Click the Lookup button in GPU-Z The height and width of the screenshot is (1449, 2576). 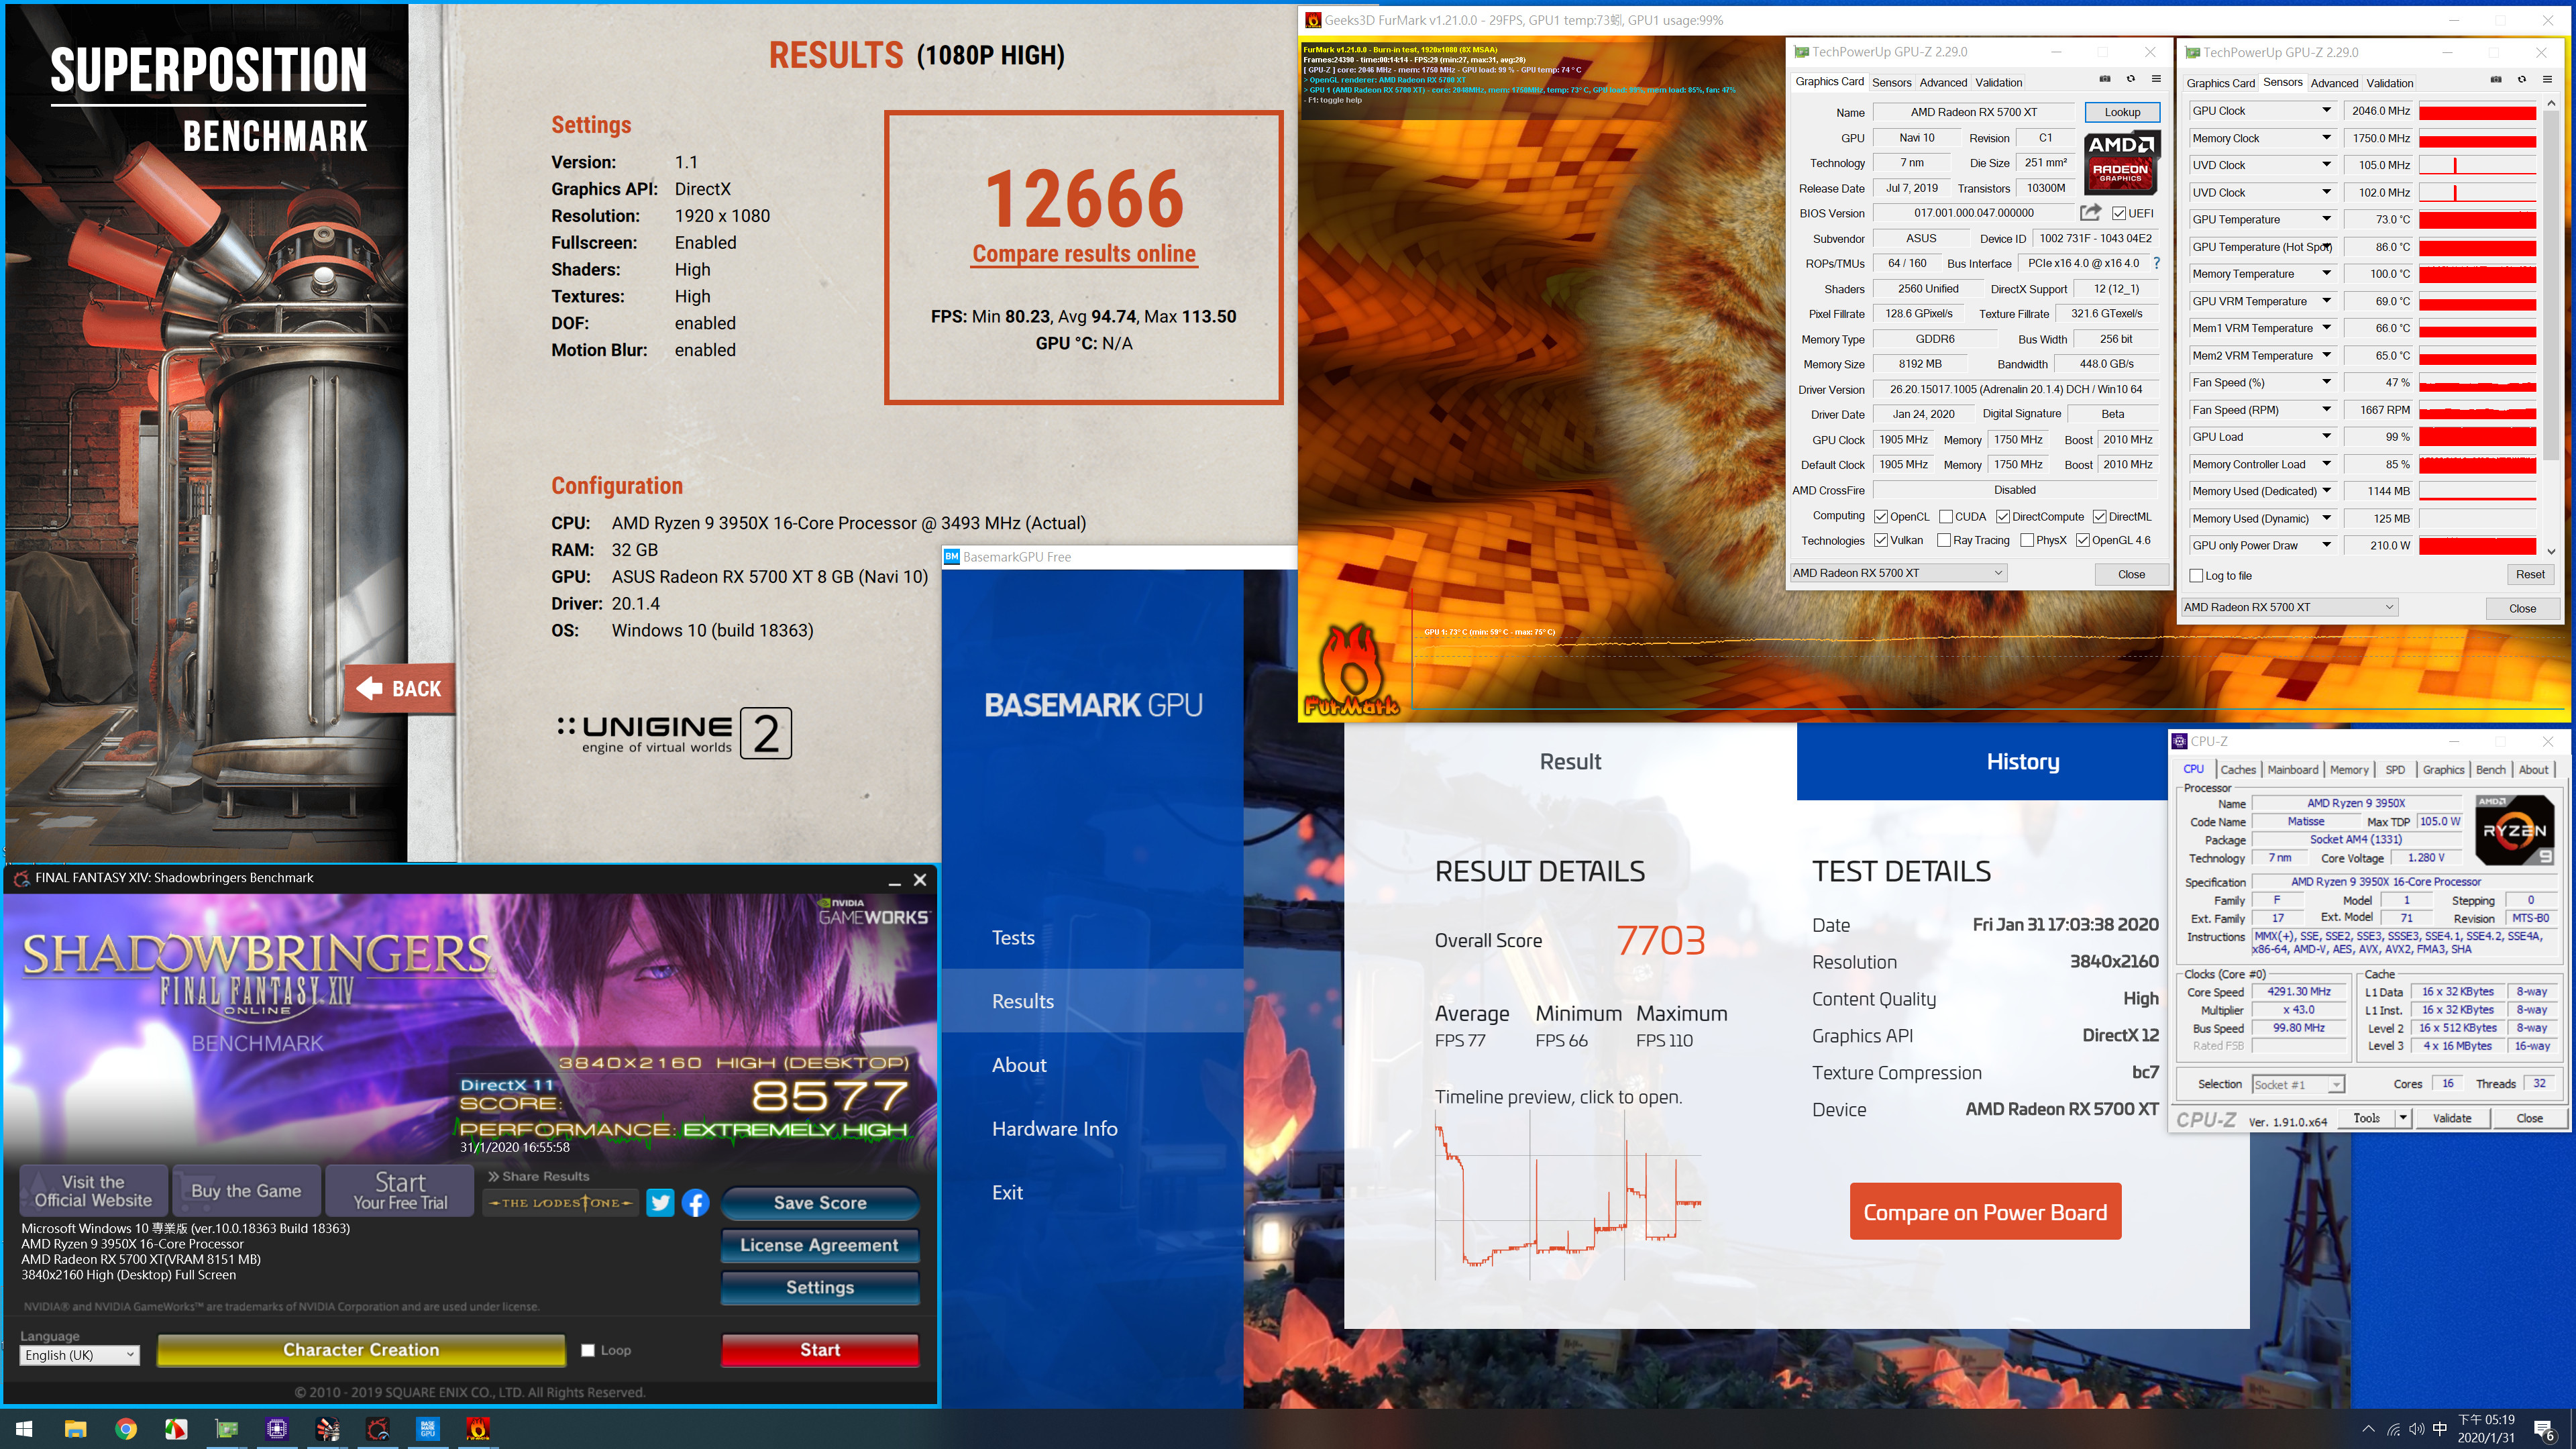tap(2122, 112)
